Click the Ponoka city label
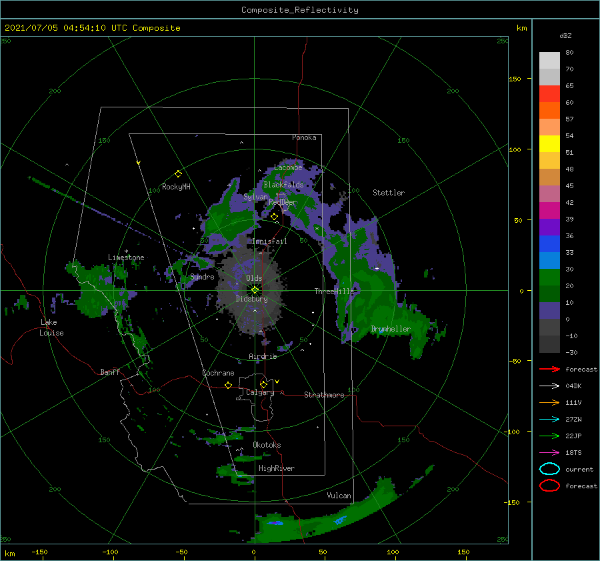The width and height of the screenshot is (600, 561). click(x=304, y=137)
